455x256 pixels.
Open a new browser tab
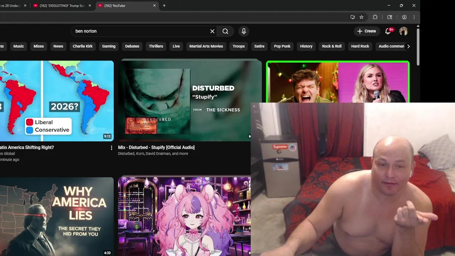tap(164, 6)
